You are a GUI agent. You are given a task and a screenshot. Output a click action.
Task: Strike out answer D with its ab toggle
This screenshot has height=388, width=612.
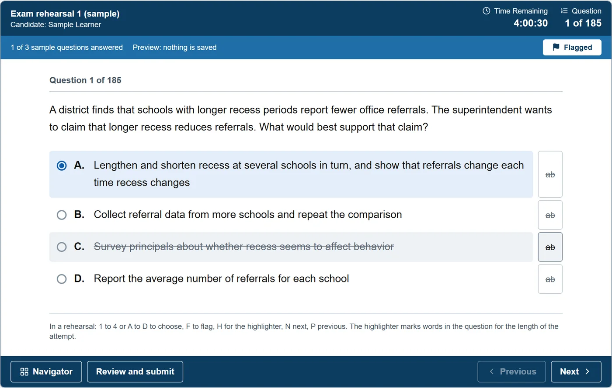550,279
